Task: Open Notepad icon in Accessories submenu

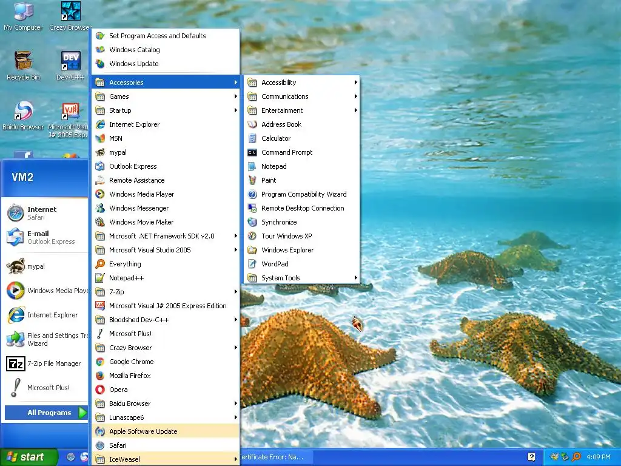Action: point(252,166)
